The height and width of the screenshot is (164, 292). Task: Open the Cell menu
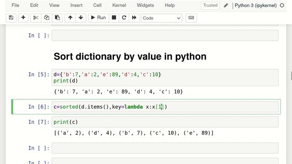97,5
